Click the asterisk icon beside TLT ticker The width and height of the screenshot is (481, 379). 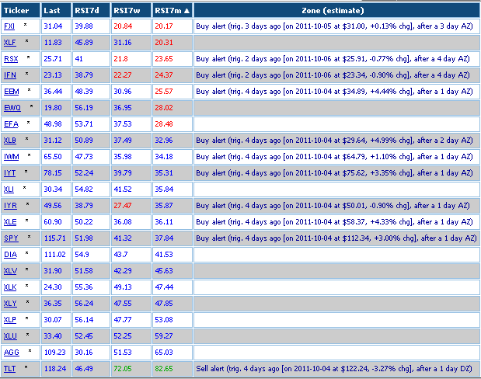click(x=26, y=367)
